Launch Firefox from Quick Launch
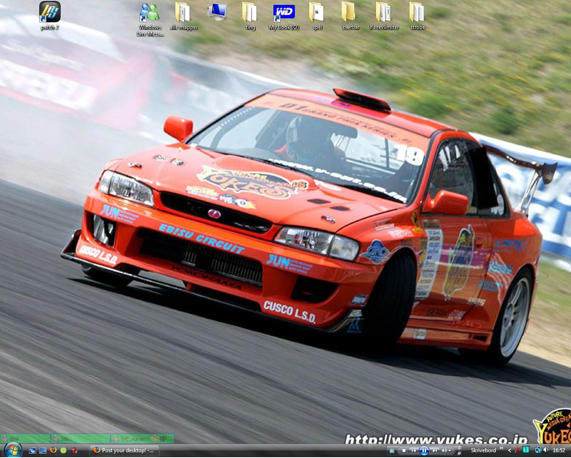 (53, 450)
